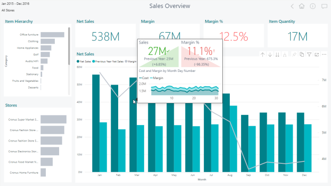Click the back arrow navigation icon

292,6
